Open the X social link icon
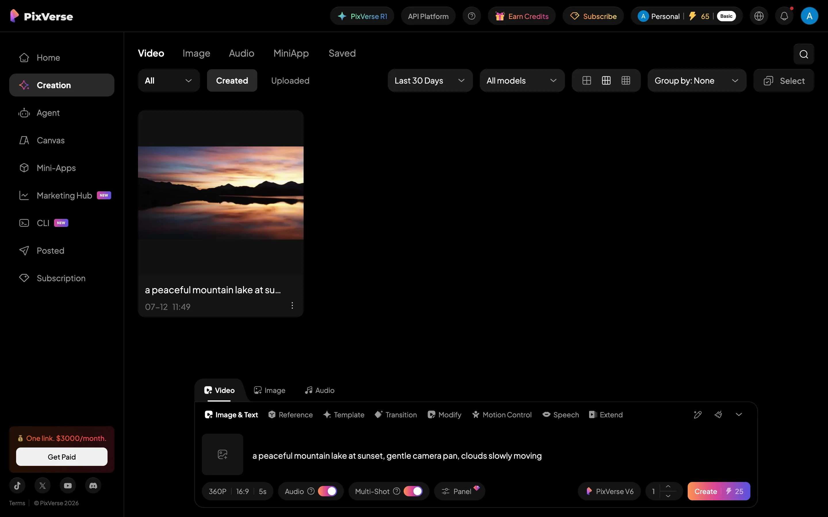This screenshot has height=517, width=828. coord(43,485)
